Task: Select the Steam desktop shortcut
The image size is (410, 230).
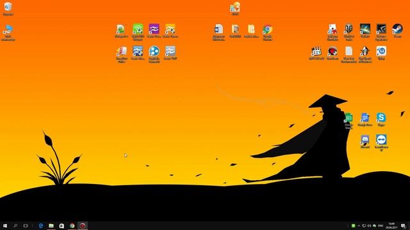Action: click(x=397, y=31)
